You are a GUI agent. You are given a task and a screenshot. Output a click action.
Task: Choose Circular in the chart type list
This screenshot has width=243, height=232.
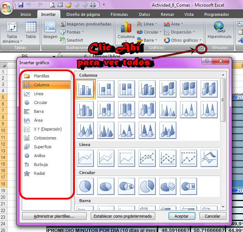46,103
